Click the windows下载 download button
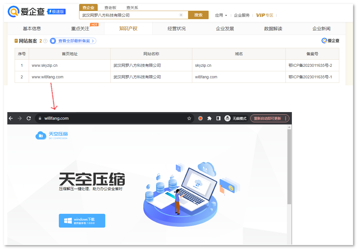357x249 pixels. (82, 221)
